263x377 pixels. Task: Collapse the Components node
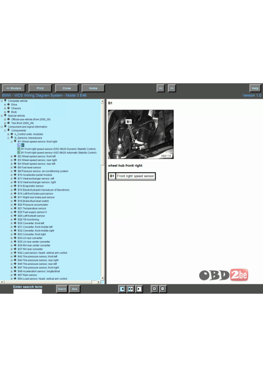pyautogui.click(x=5, y=131)
